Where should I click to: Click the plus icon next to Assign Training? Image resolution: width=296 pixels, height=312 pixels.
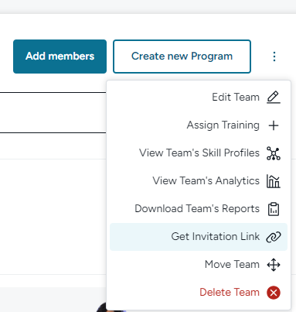pos(274,125)
